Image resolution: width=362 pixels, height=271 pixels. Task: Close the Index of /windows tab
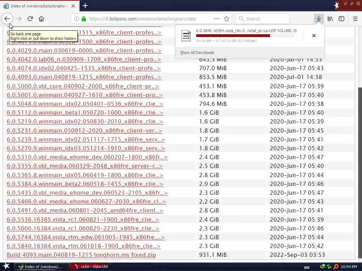73,6
